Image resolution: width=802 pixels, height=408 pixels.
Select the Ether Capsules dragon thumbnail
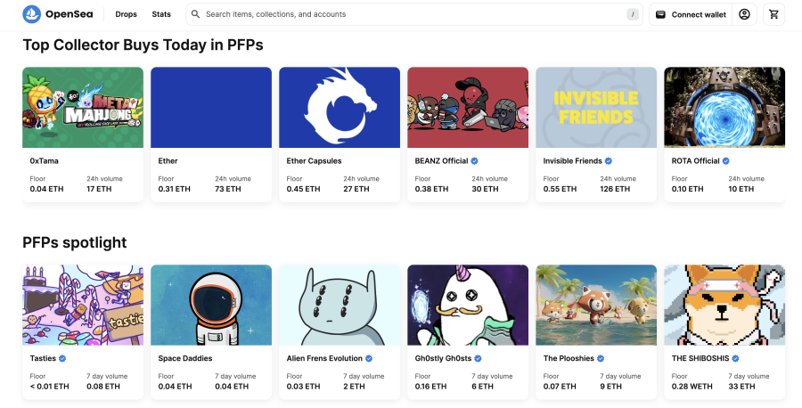pos(340,108)
